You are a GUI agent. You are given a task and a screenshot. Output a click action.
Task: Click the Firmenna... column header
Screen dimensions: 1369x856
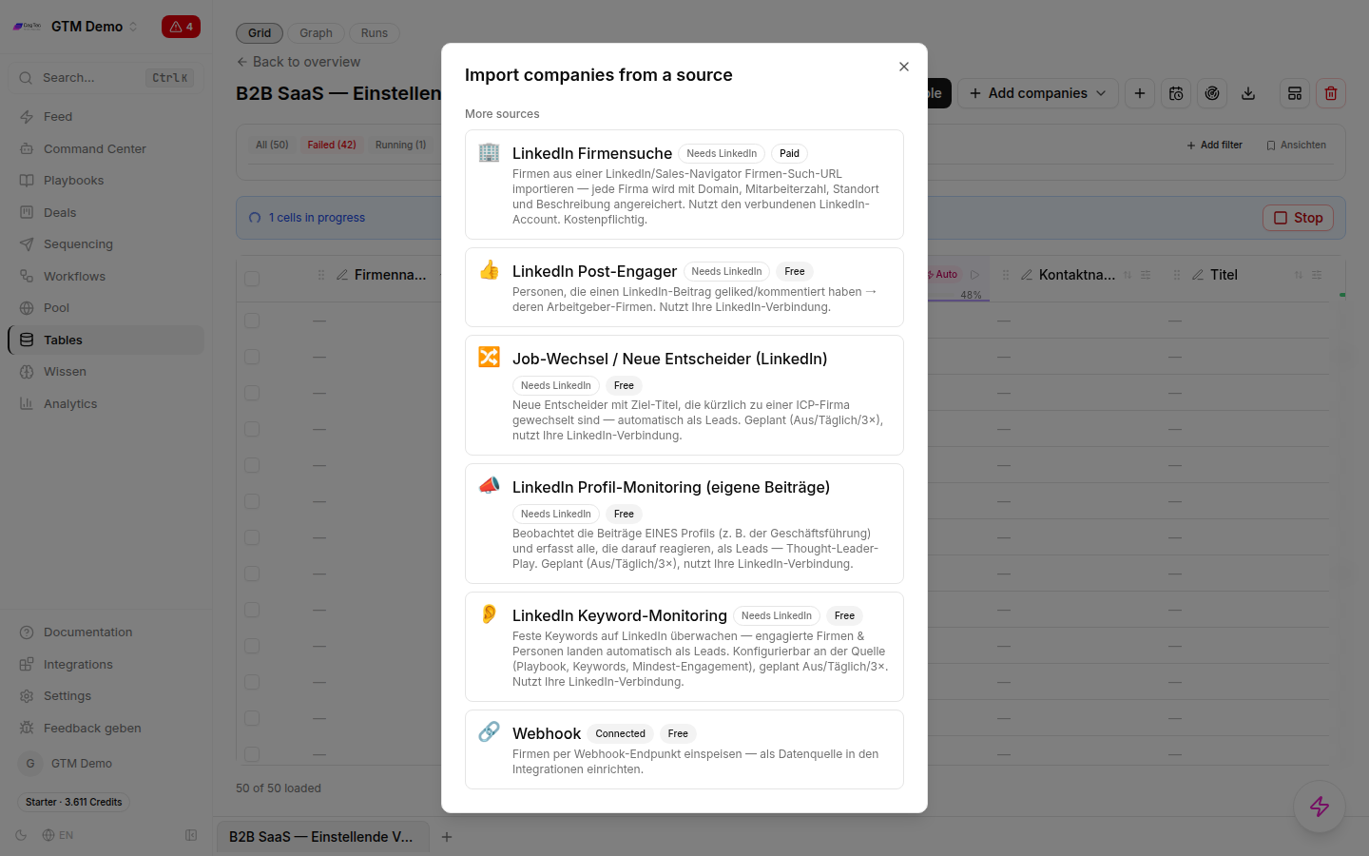coord(390,275)
